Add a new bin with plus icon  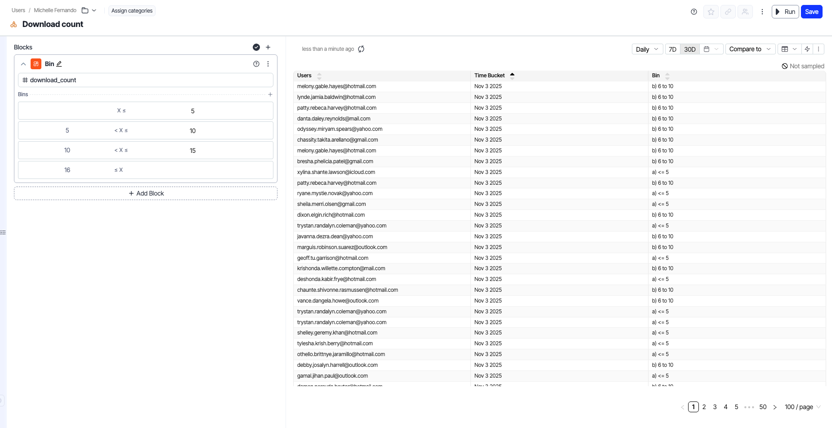click(270, 94)
